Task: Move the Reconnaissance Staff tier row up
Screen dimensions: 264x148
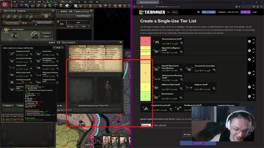Action: pos(253,40)
